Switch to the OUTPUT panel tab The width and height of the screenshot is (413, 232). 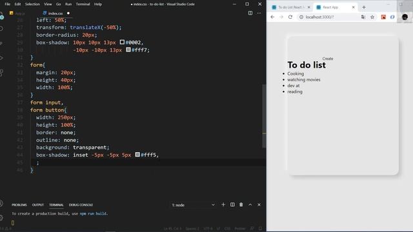tap(37, 205)
